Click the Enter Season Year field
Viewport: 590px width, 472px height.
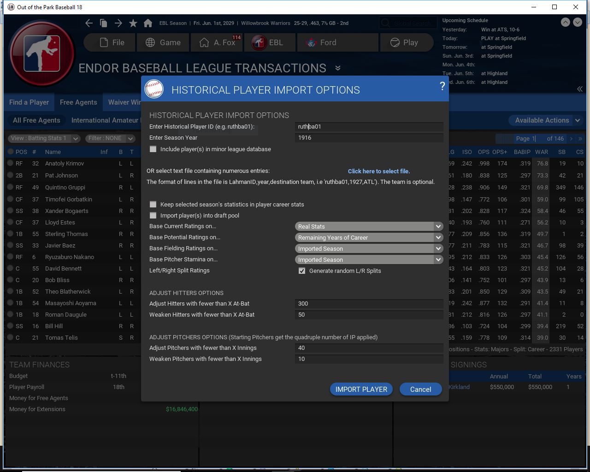pyautogui.click(x=369, y=138)
